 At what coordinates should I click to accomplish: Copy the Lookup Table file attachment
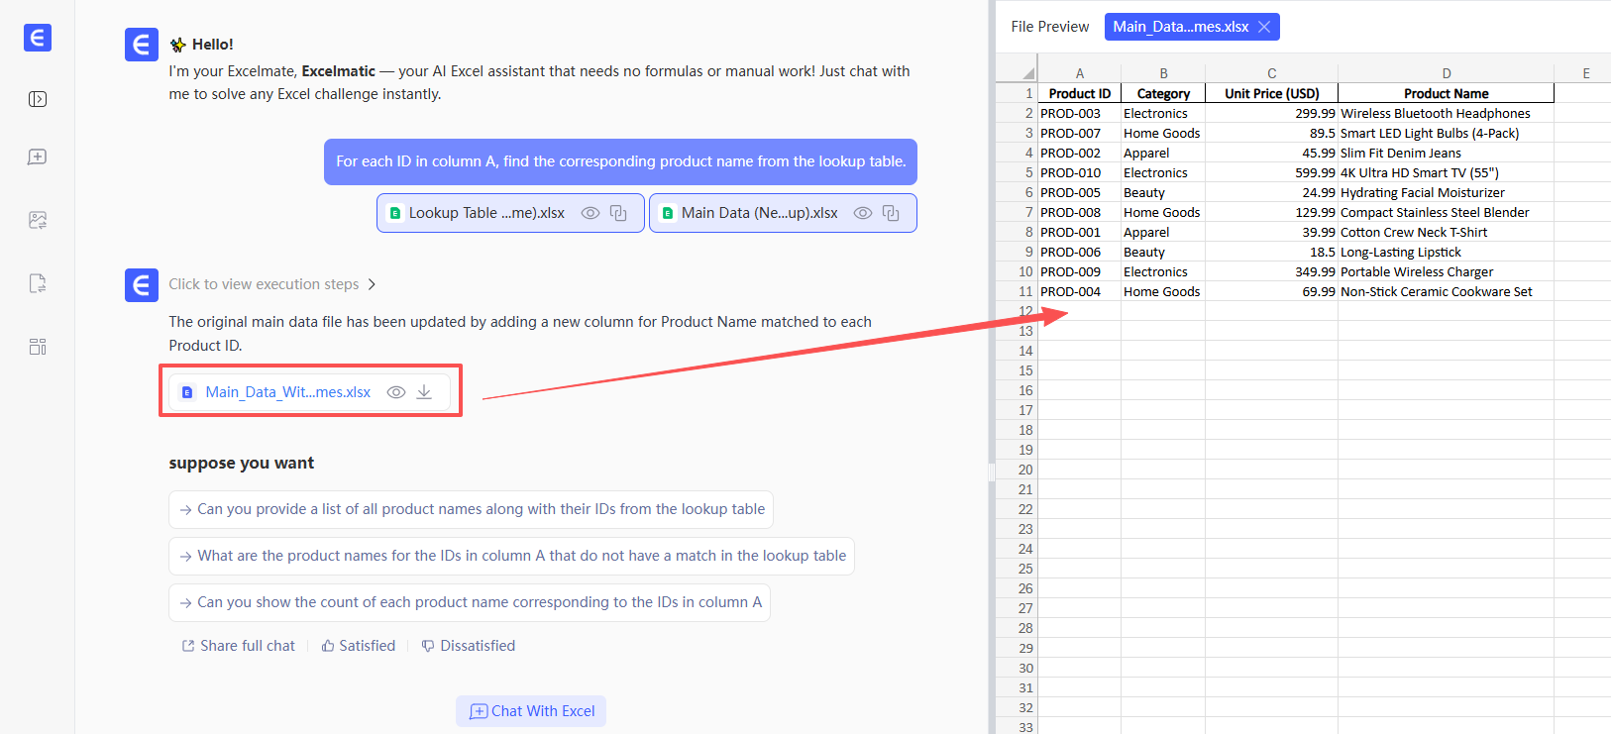pyautogui.click(x=618, y=213)
